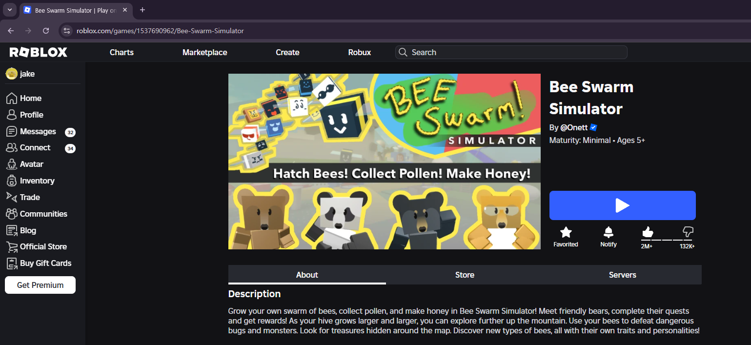Click the Messages sidebar icon
This screenshot has width=751, height=345.
pos(12,131)
